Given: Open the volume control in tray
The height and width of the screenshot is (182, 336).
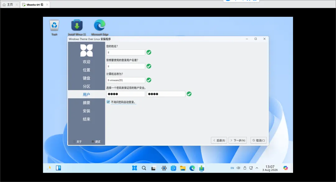Looking at the screenshot, I should tap(239, 168).
